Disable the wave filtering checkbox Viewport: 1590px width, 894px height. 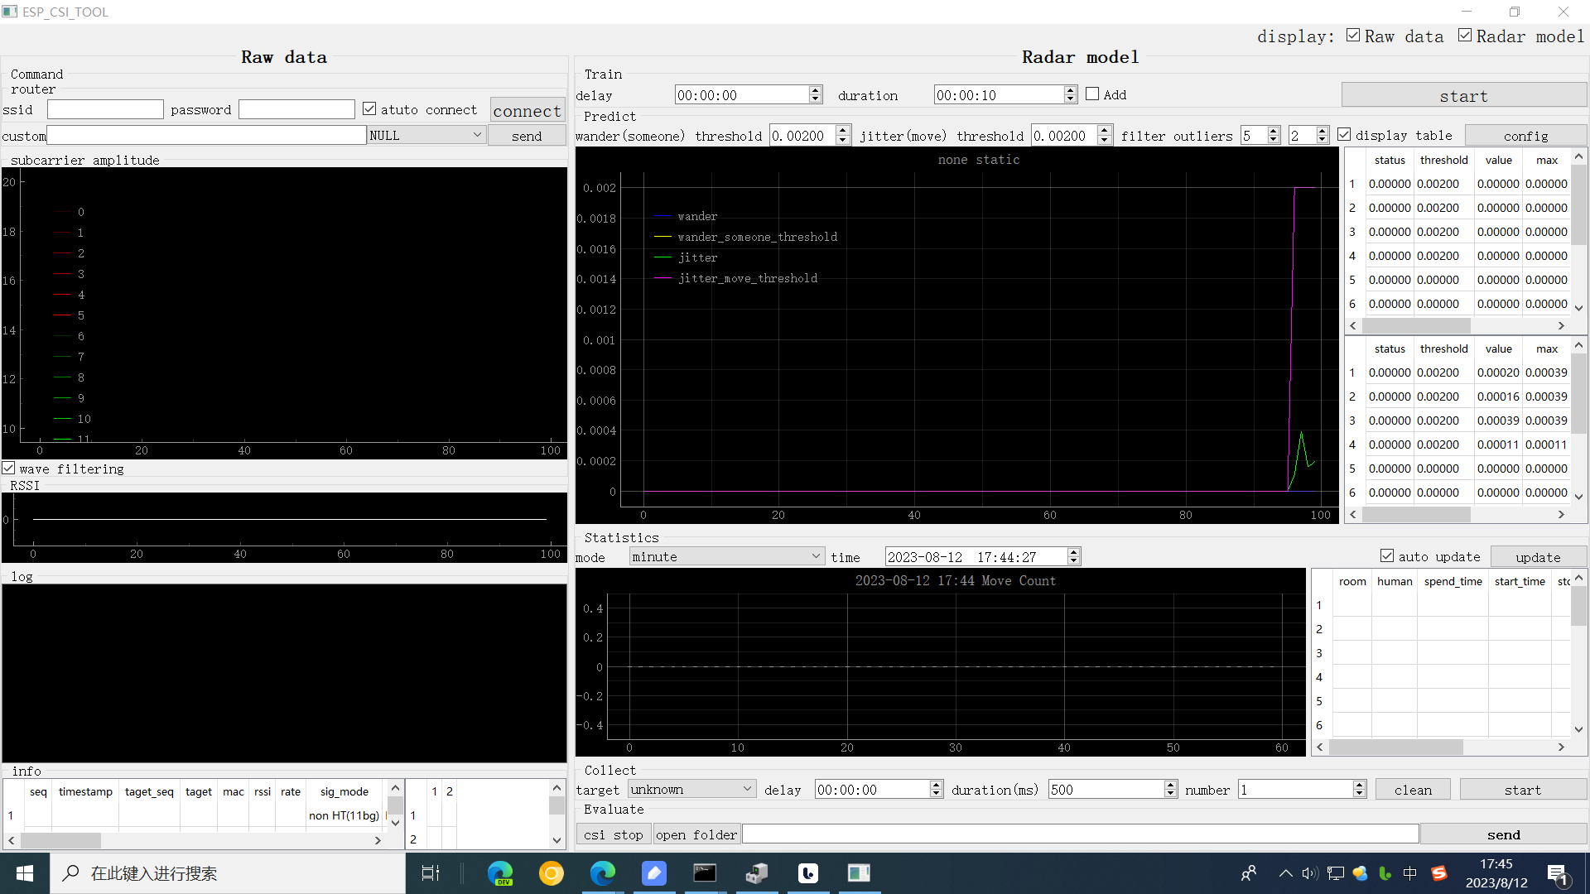pos(8,468)
